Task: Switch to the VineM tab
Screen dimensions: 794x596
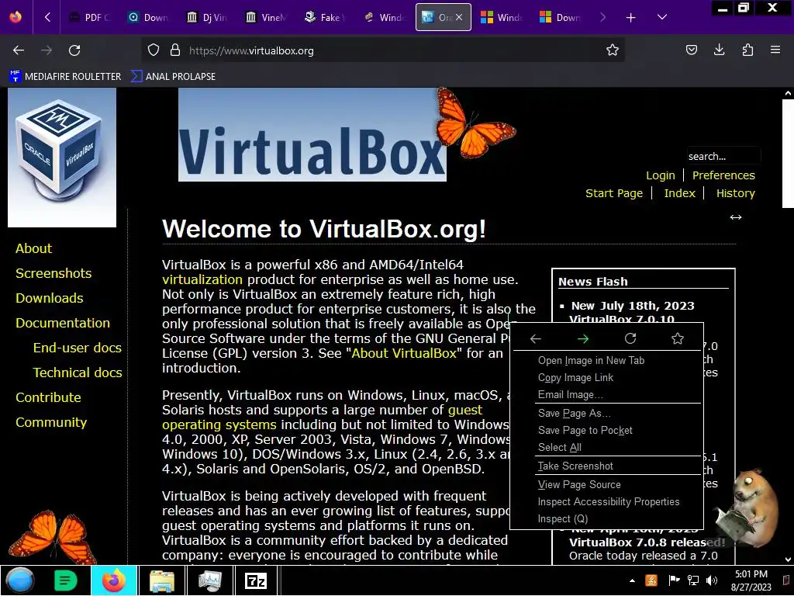Action: 266,17
